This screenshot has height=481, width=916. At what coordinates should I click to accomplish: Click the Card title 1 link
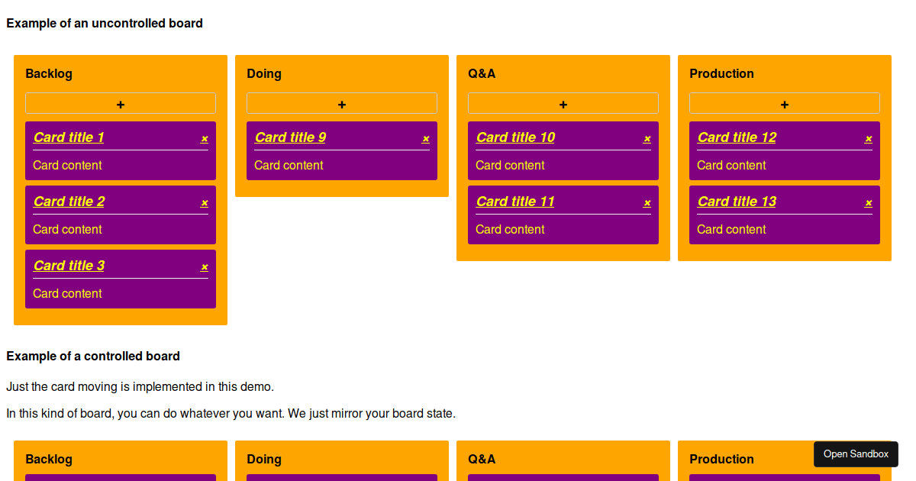pos(68,137)
